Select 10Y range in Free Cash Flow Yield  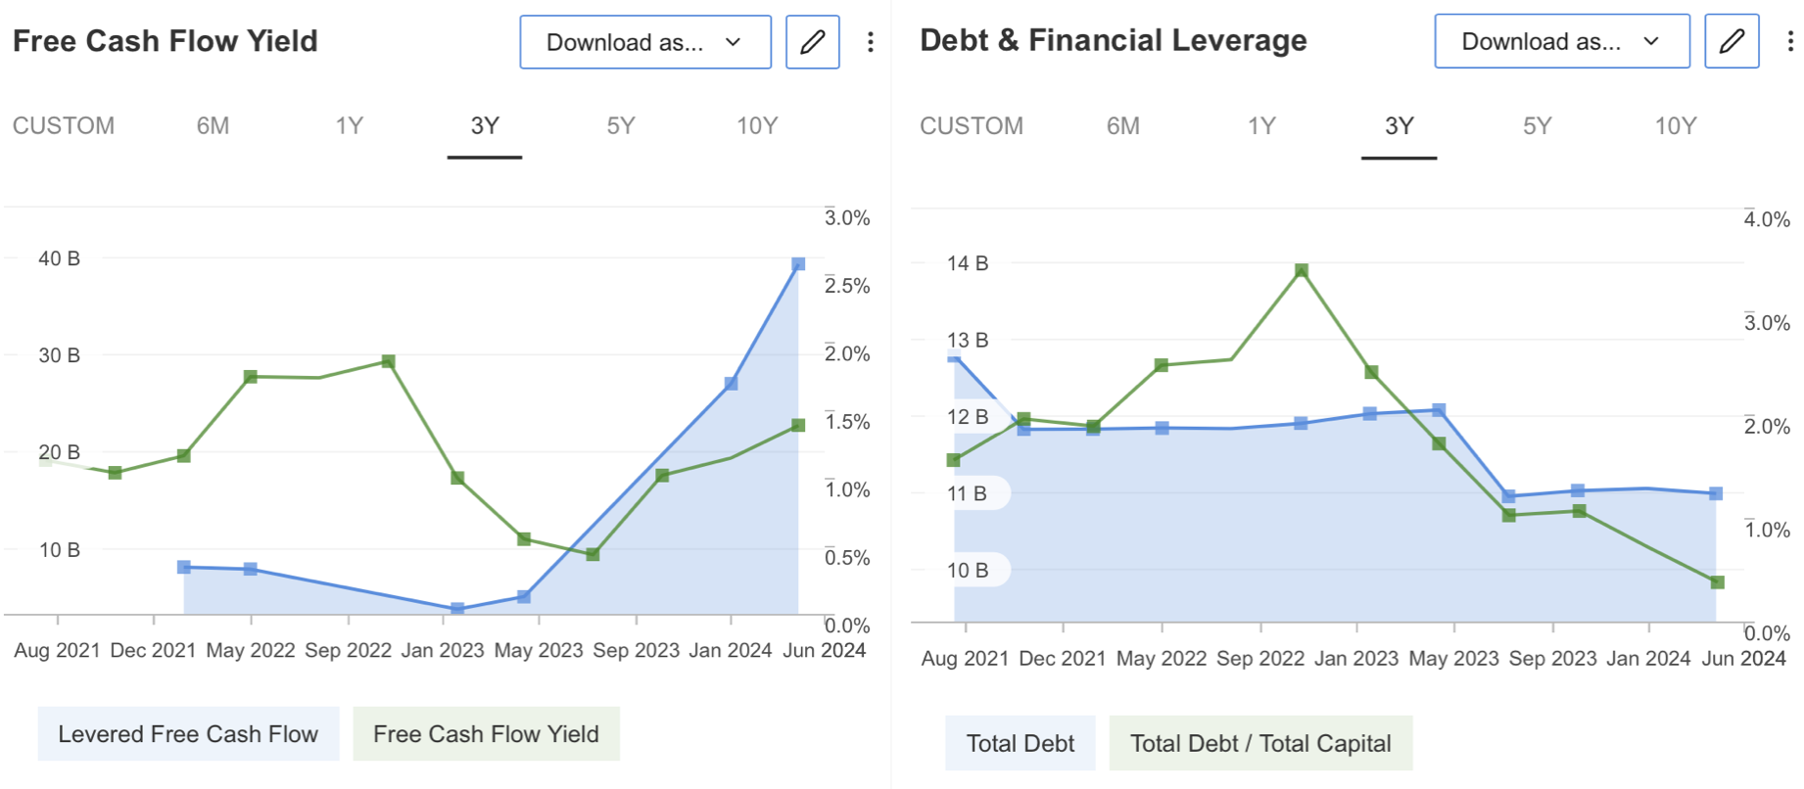point(757,126)
